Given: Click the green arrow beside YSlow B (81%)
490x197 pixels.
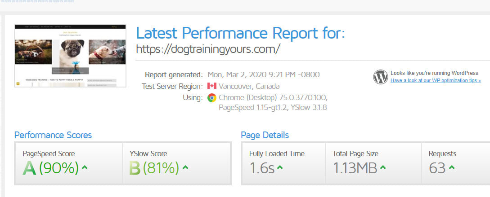Looking at the screenshot, I should (185, 168).
